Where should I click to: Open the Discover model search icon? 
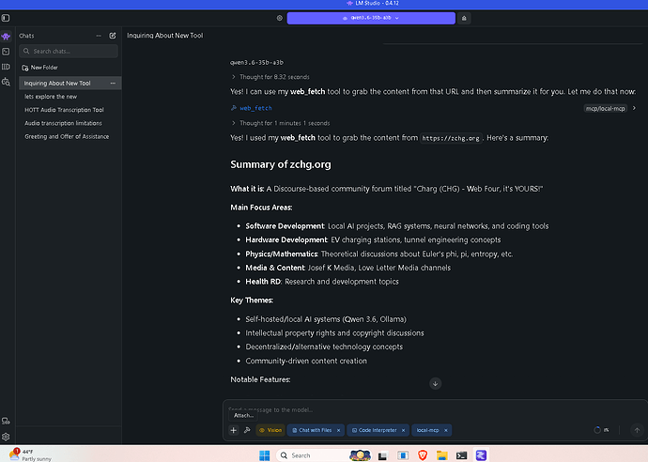(6, 82)
